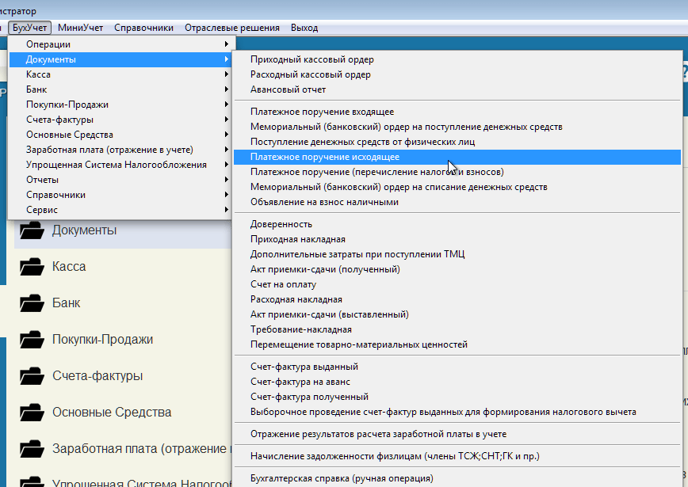688x487 pixels.
Task: Choose Расходный кассовый ордер
Action: click(x=457, y=74)
